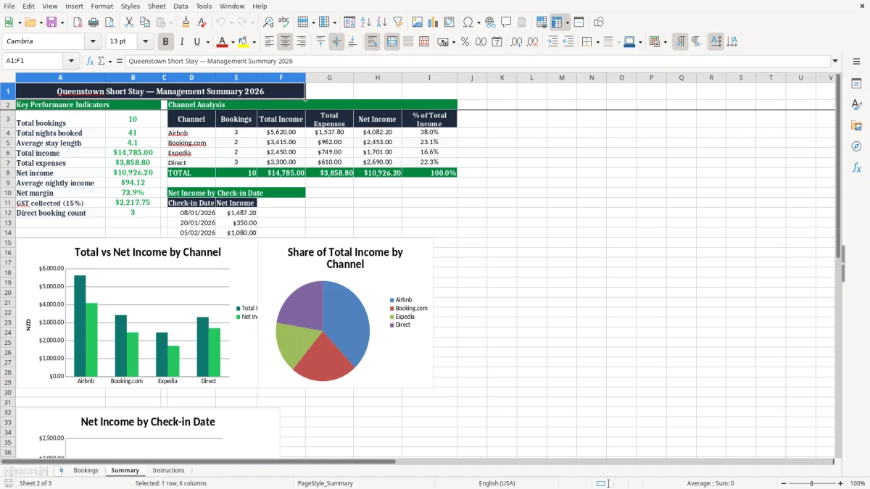Viewport: 870px width, 489px height.
Task: Apply the red font color swatch
Action: click(223, 42)
